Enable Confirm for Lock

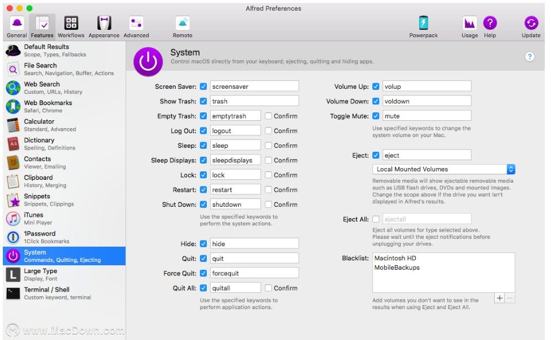coord(269,175)
